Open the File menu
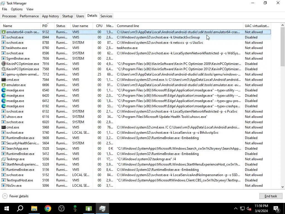Screen dimensions: 285x214 point(4,9)
